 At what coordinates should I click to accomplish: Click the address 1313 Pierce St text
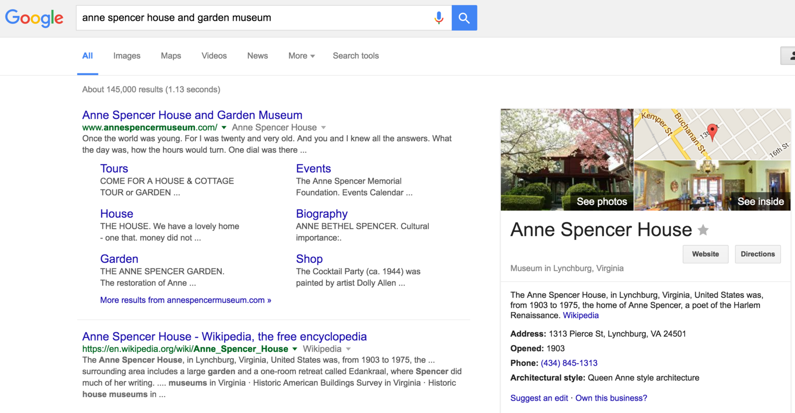[617, 334]
